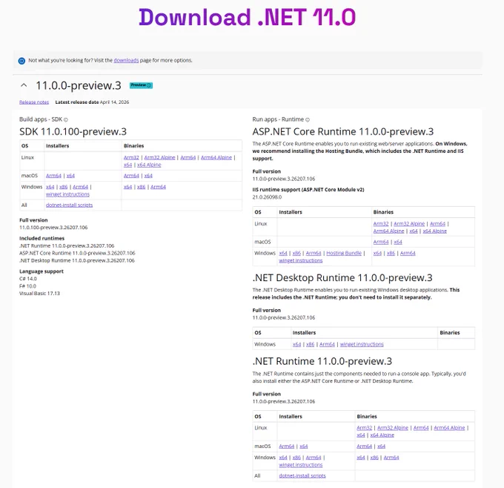Download ASP.NET Core Linux Arm32 binary

(381, 223)
